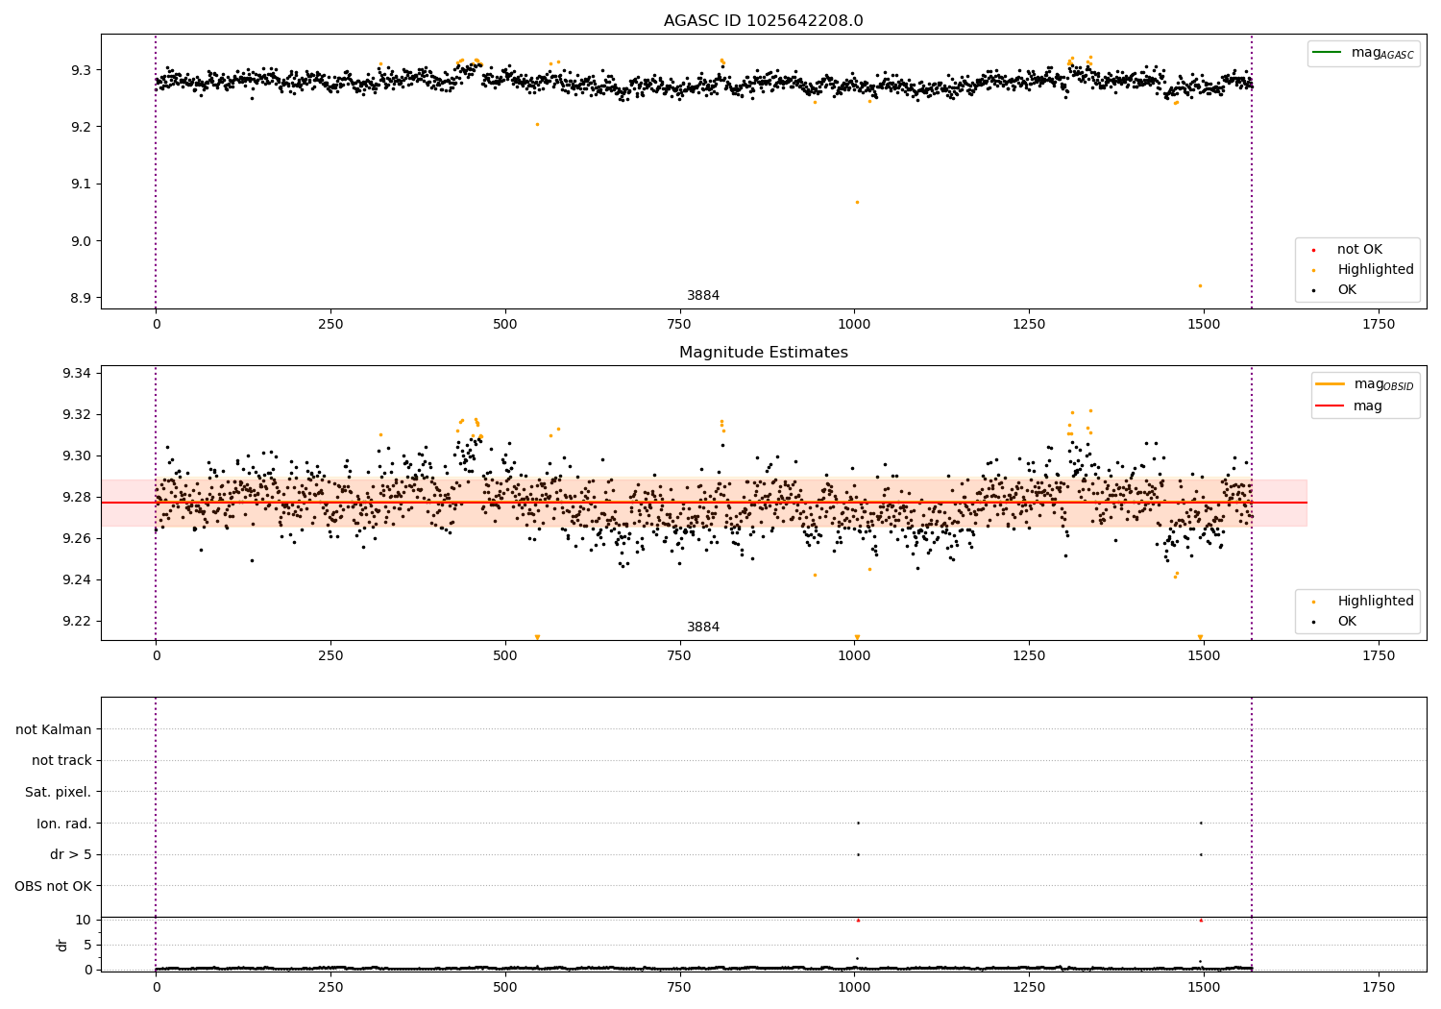Screen dimensions: 1441x1009
Task: Click the 'Sat. pixel.' row label
Action: pos(59,792)
